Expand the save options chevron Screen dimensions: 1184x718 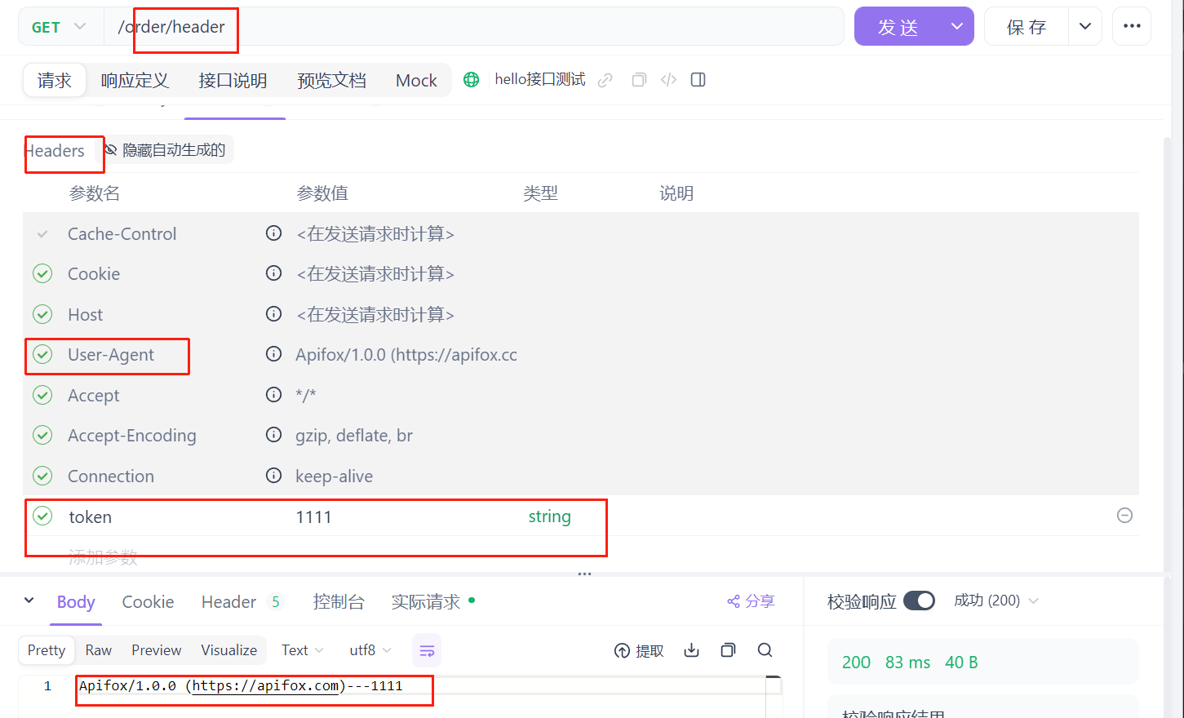1085,27
